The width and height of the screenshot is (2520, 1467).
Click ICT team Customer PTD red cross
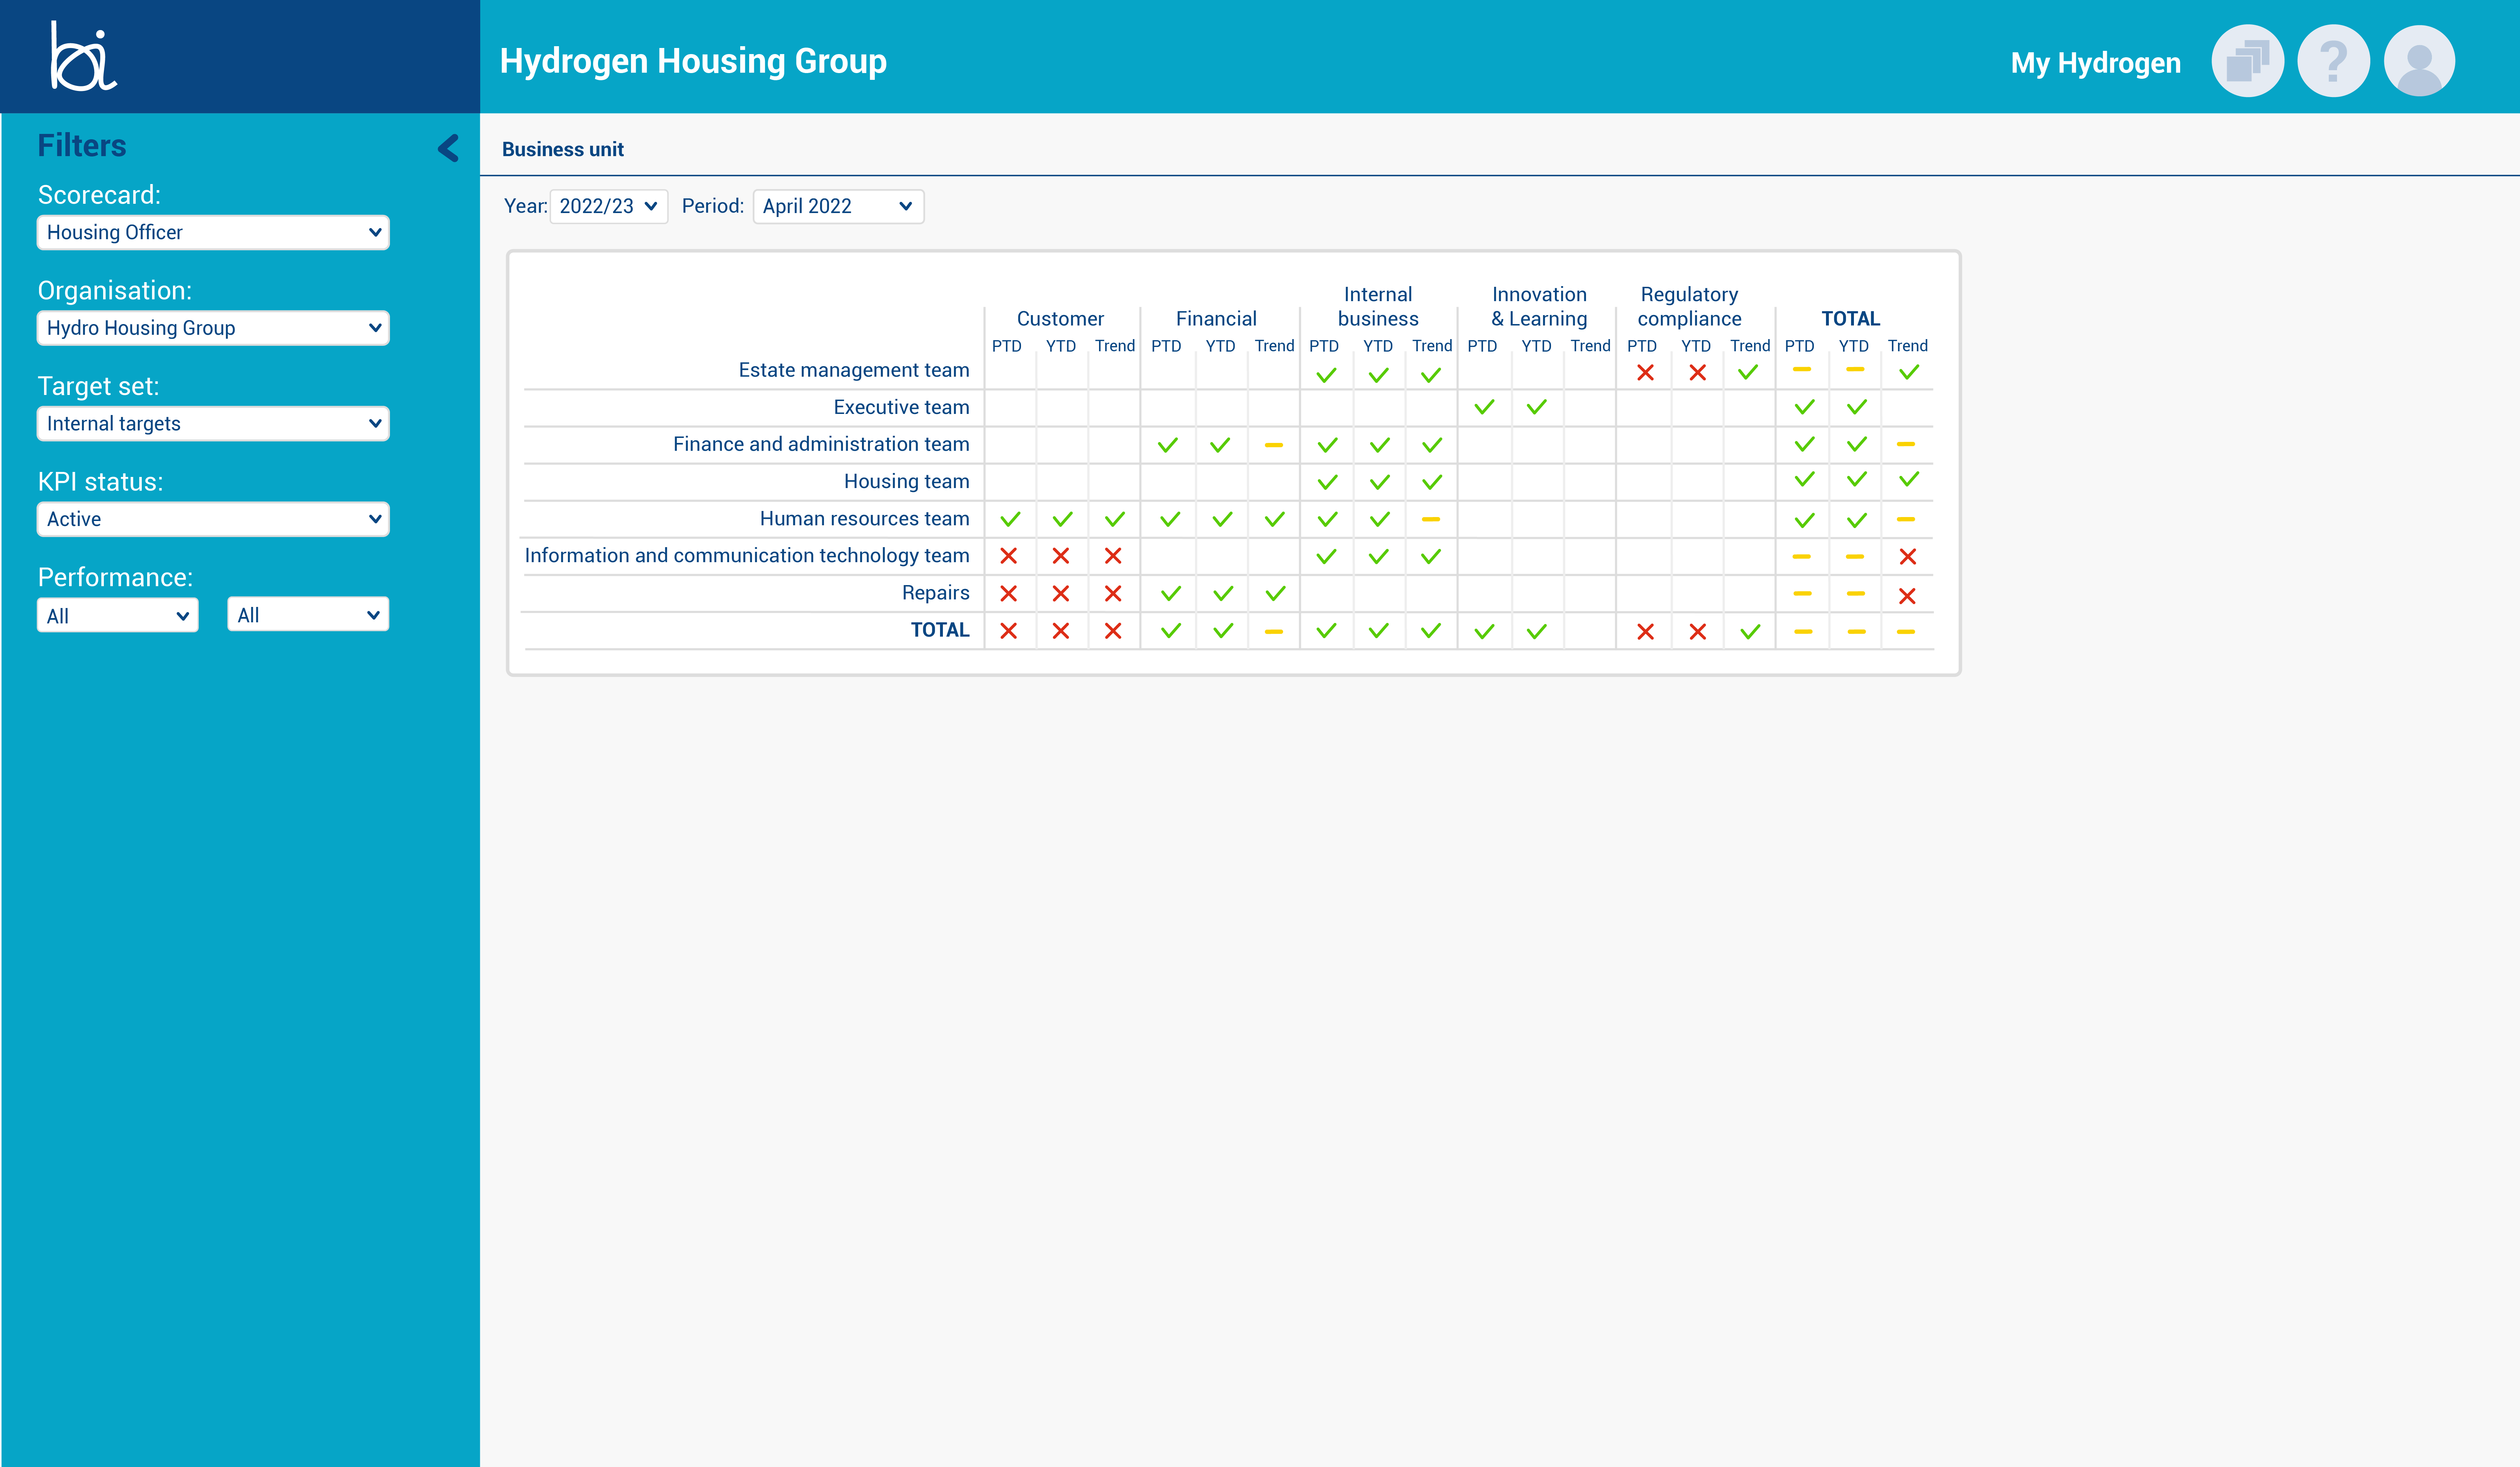click(x=1008, y=556)
